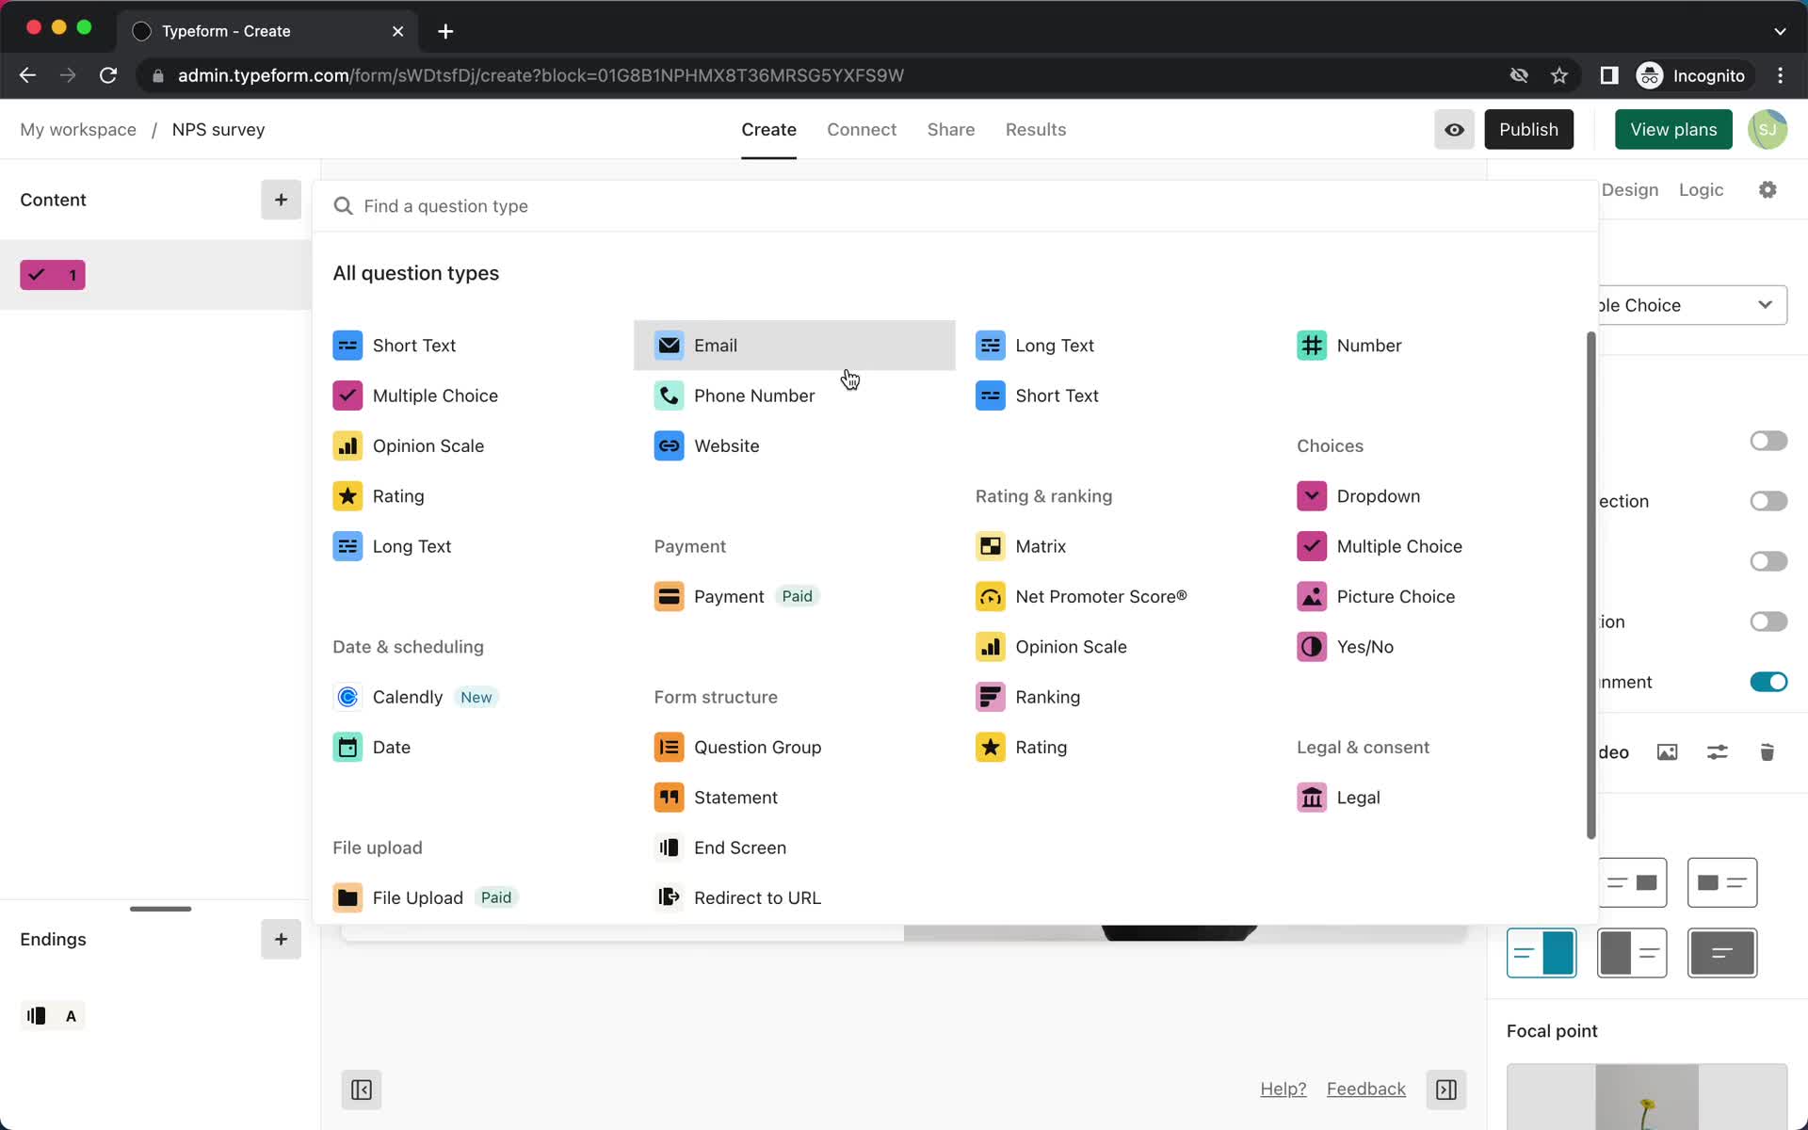The height and width of the screenshot is (1130, 1808).
Task: Click the Publish button
Action: point(1528,129)
